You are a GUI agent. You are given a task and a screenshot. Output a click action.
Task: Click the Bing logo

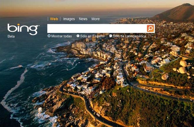[x=23, y=29]
